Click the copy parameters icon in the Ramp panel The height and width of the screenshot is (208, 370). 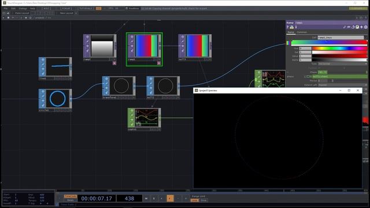coord(353,27)
